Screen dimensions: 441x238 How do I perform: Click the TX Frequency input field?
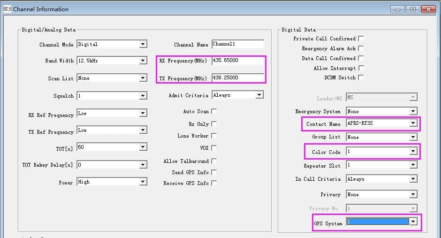click(x=237, y=78)
